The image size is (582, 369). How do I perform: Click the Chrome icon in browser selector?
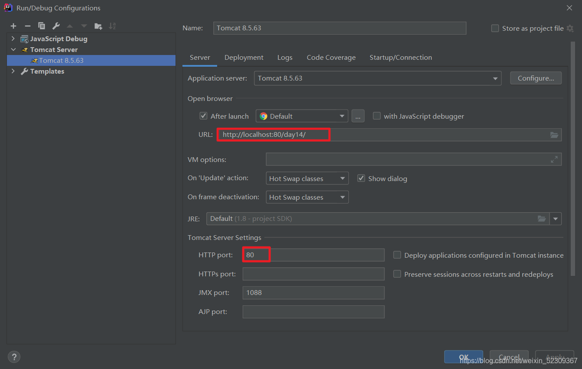tap(263, 116)
